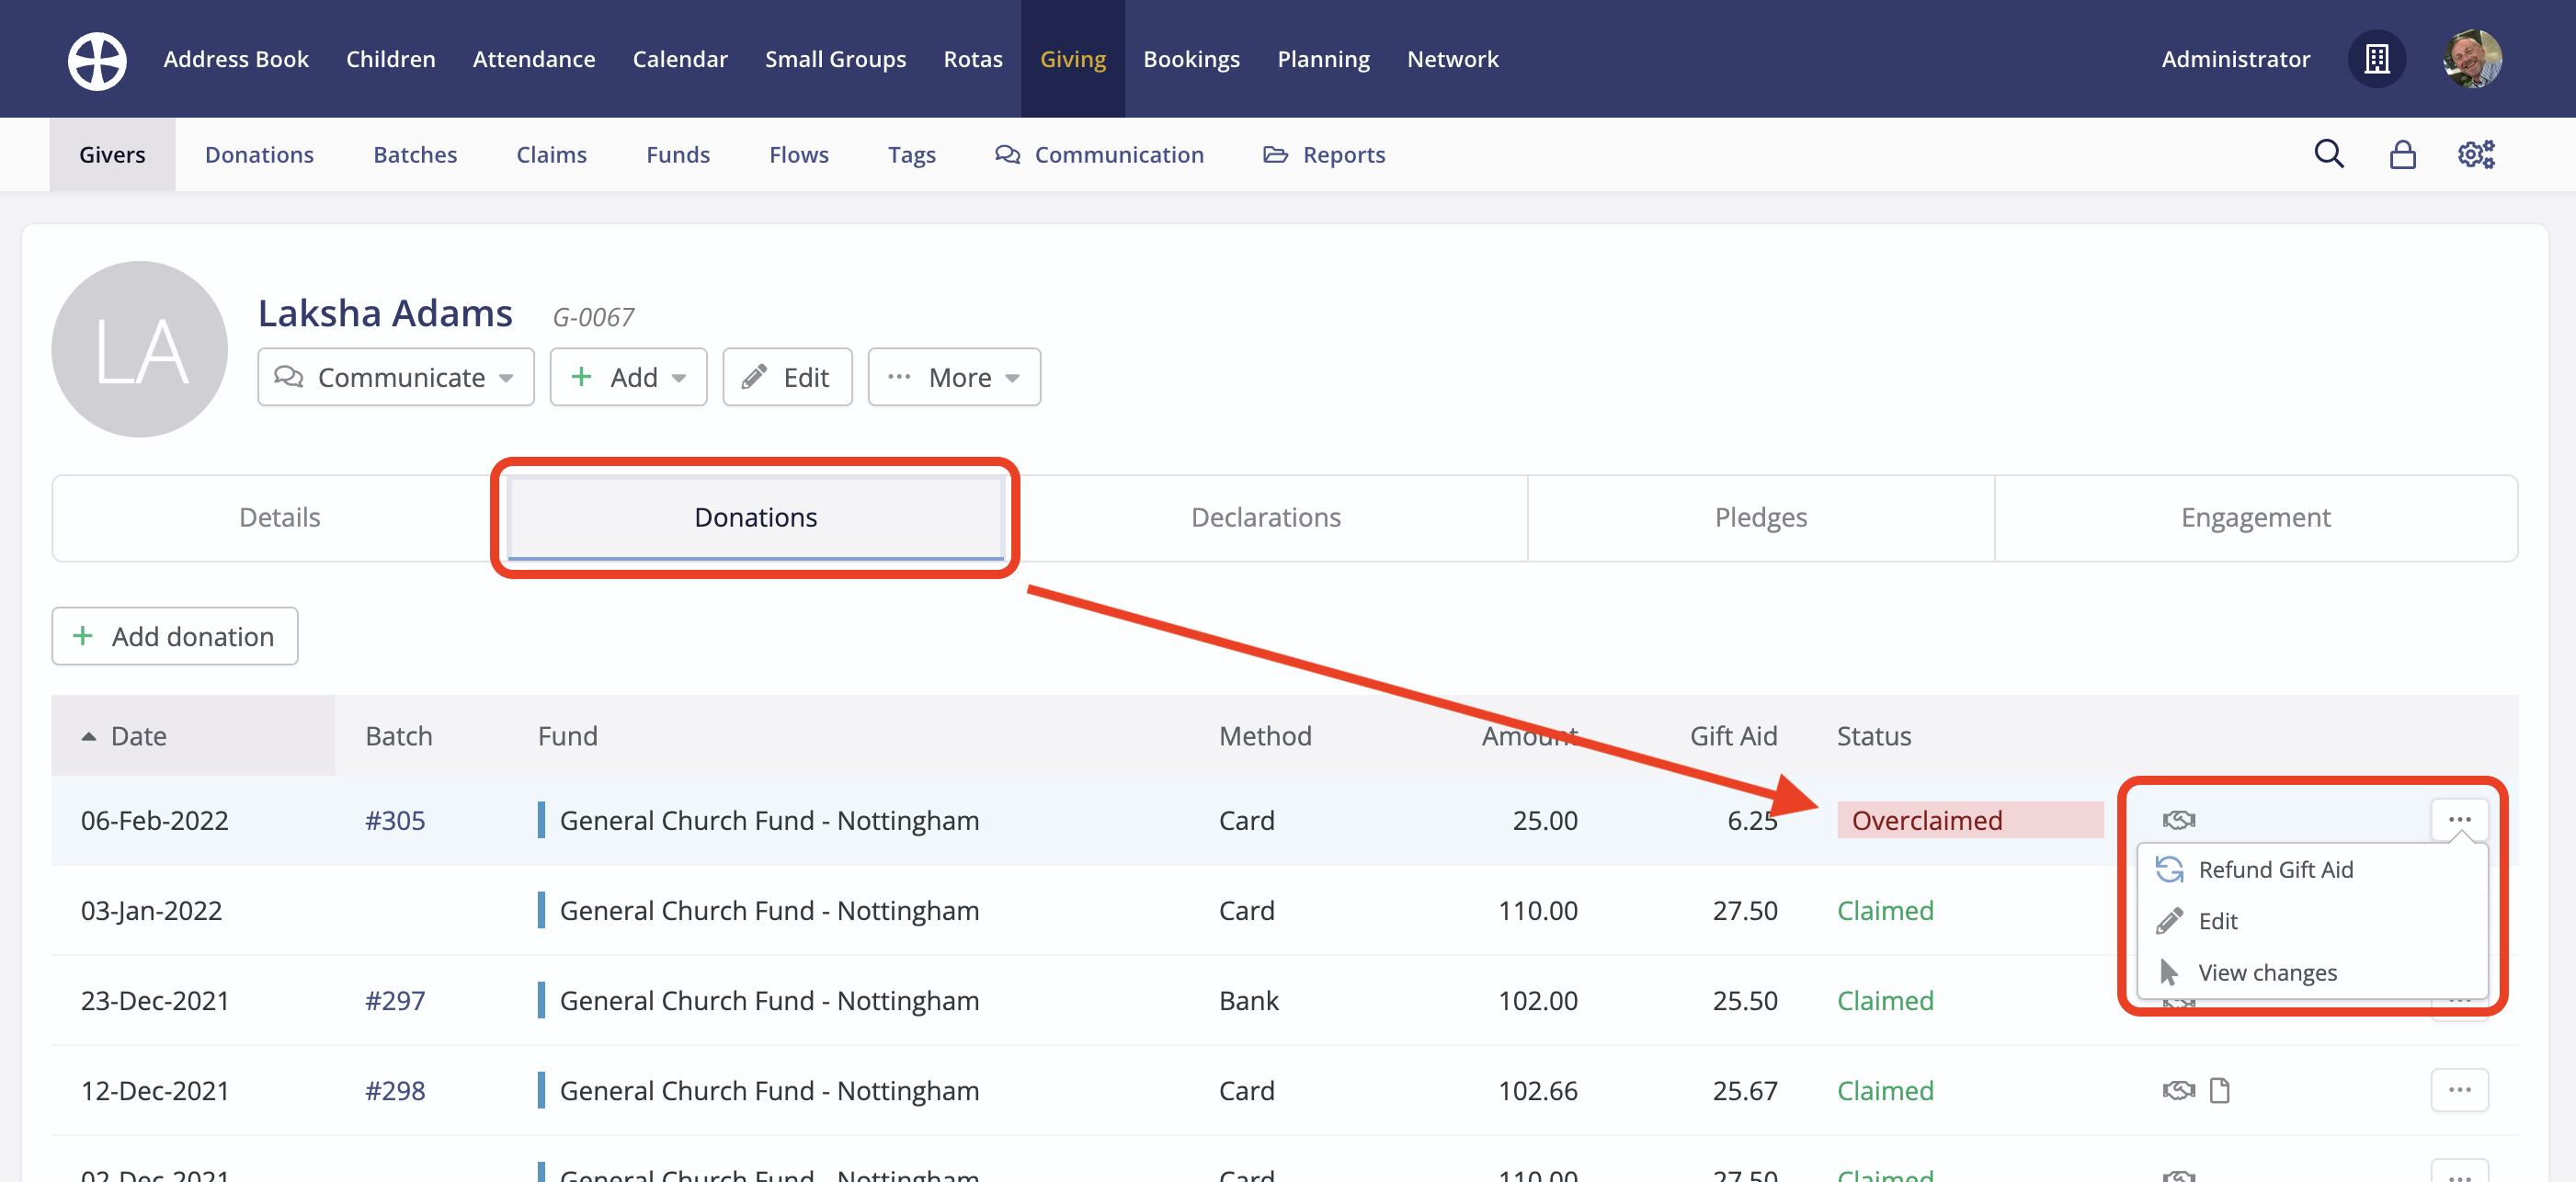2576x1182 pixels.
Task: Open batch #305 link
Action: [395, 820]
